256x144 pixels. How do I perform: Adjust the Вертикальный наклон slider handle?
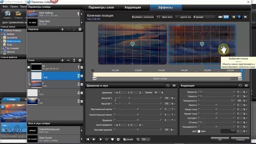[138, 109]
